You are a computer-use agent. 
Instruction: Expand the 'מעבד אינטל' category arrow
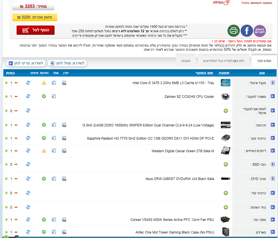(x=272, y=83)
